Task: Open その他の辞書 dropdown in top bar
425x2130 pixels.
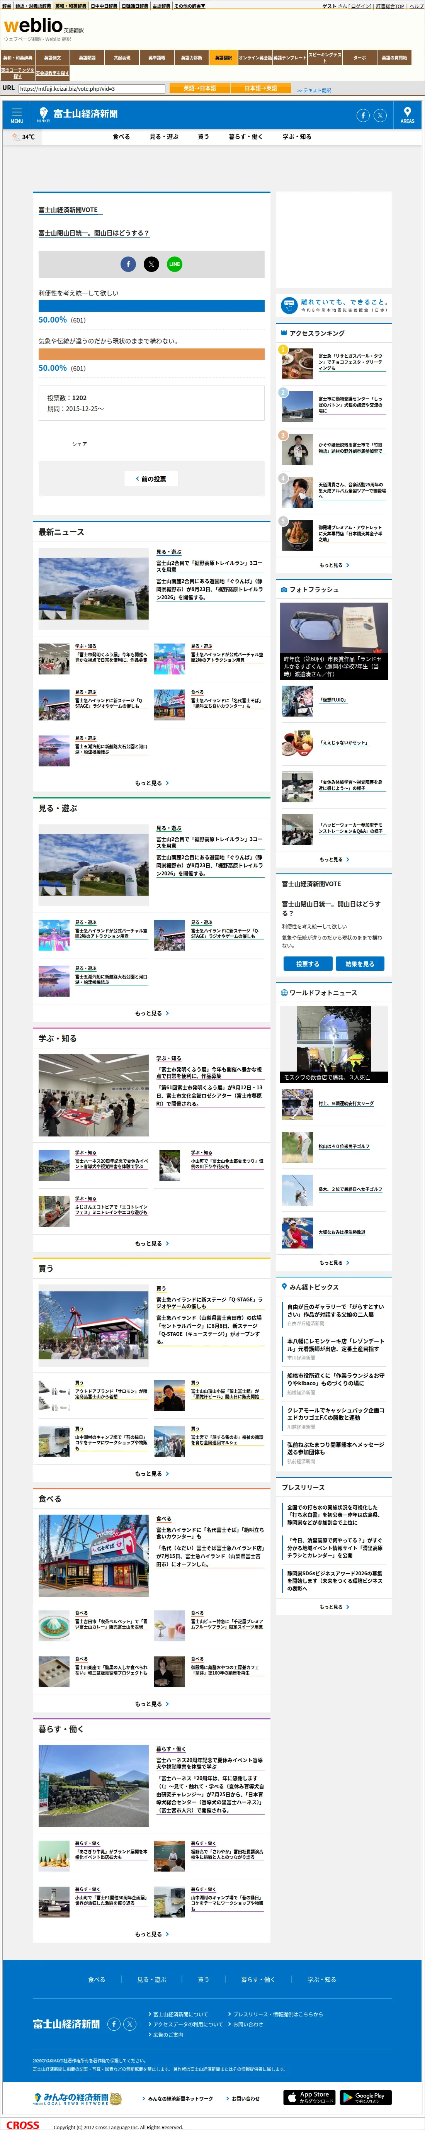Action: [189, 6]
